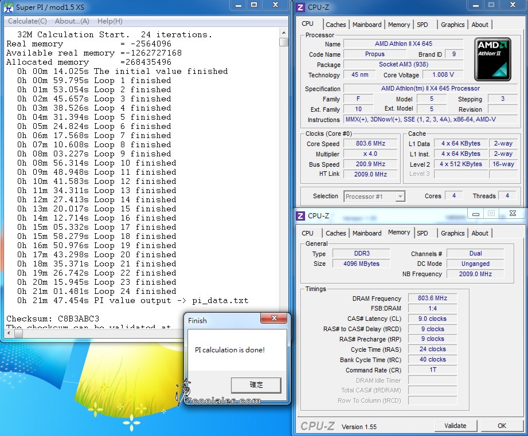This screenshot has height=436, width=528.
Task: Click the DC Mode value Unganged
Action: pos(475,264)
